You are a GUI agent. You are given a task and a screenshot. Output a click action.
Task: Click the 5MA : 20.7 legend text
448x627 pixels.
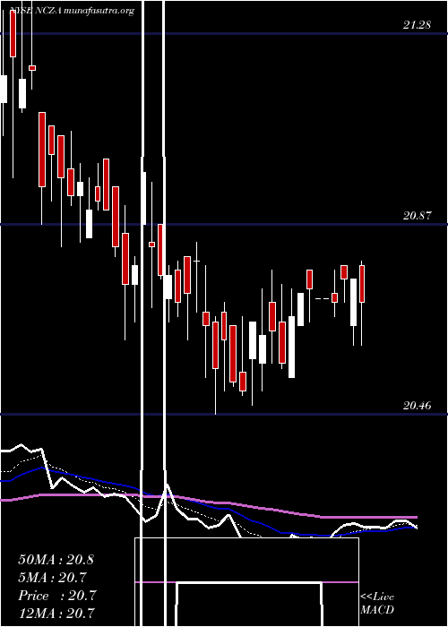pos(52,578)
